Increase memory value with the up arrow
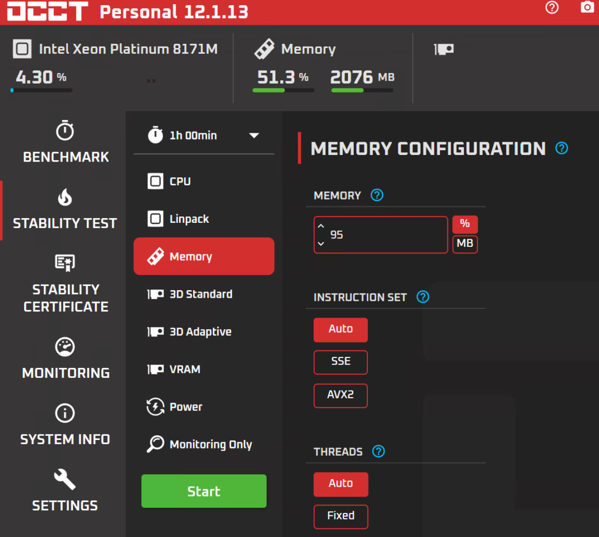This screenshot has width=599, height=537. click(x=321, y=226)
